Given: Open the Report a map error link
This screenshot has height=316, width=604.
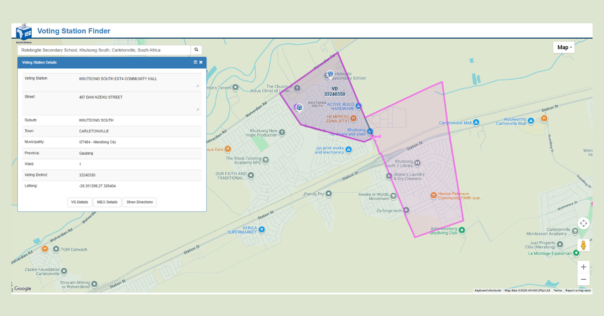Looking at the screenshot, I should [x=578, y=290].
